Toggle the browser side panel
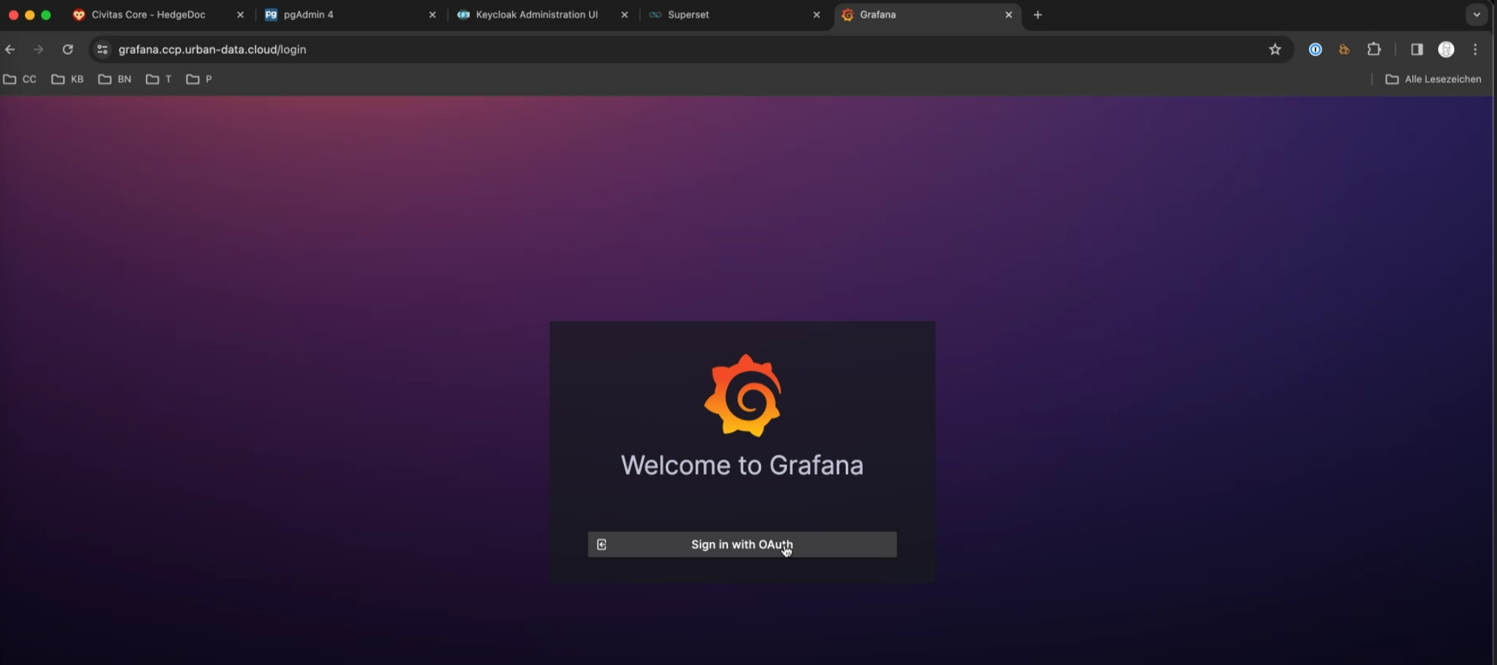The width and height of the screenshot is (1497, 665). tap(1417, 49)
